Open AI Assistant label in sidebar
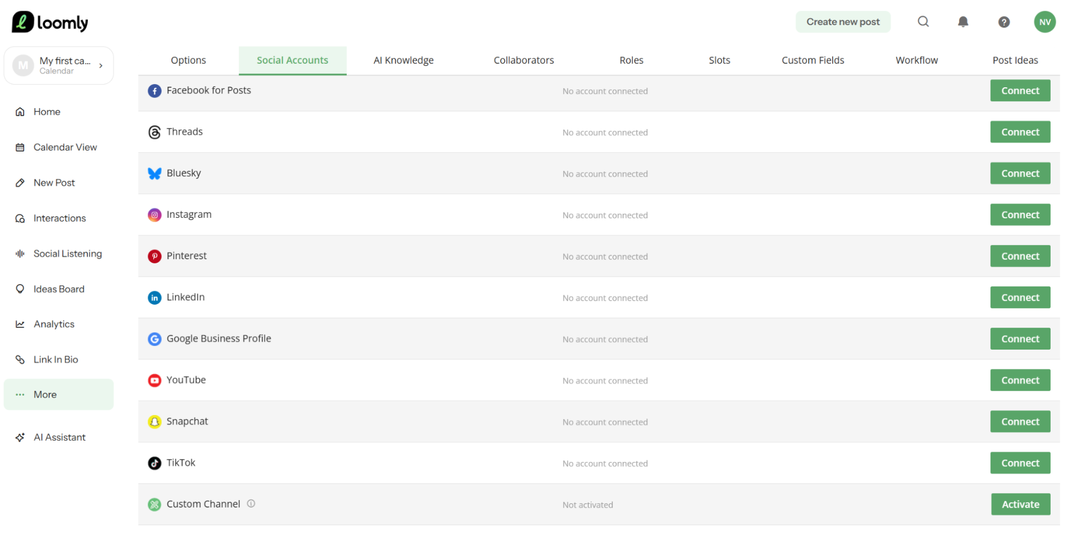Image resolution: width=1071 pixels, height=537 pixels. tap(59, 437)
